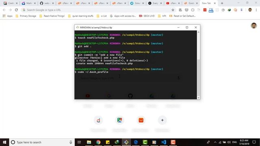Reload the page in Chrome
The width and height of the screenshot is (260, 146).
pyautogui.click(x=16, y=10)
